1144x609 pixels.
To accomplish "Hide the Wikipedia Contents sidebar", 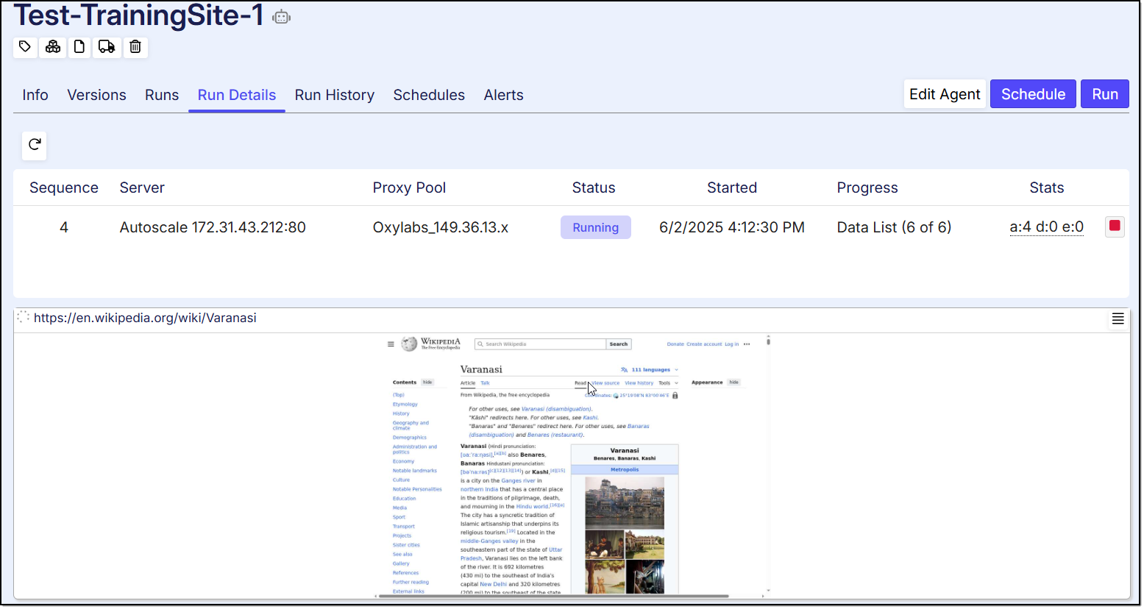I will [x=427, y=382].
